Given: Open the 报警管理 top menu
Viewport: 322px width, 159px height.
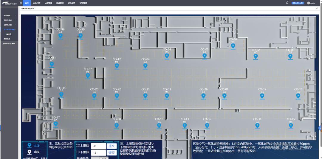Looking at the screenshot, I should [83, 3].
